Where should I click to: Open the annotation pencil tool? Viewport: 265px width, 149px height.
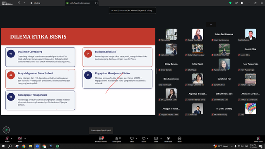pos(6,130)
